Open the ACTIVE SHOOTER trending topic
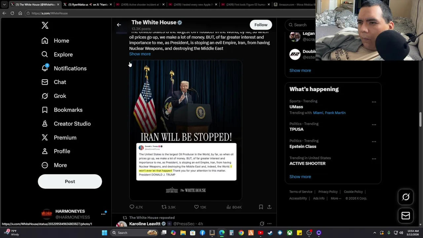Viewport: 423px width, 238px height. (307, 163)
